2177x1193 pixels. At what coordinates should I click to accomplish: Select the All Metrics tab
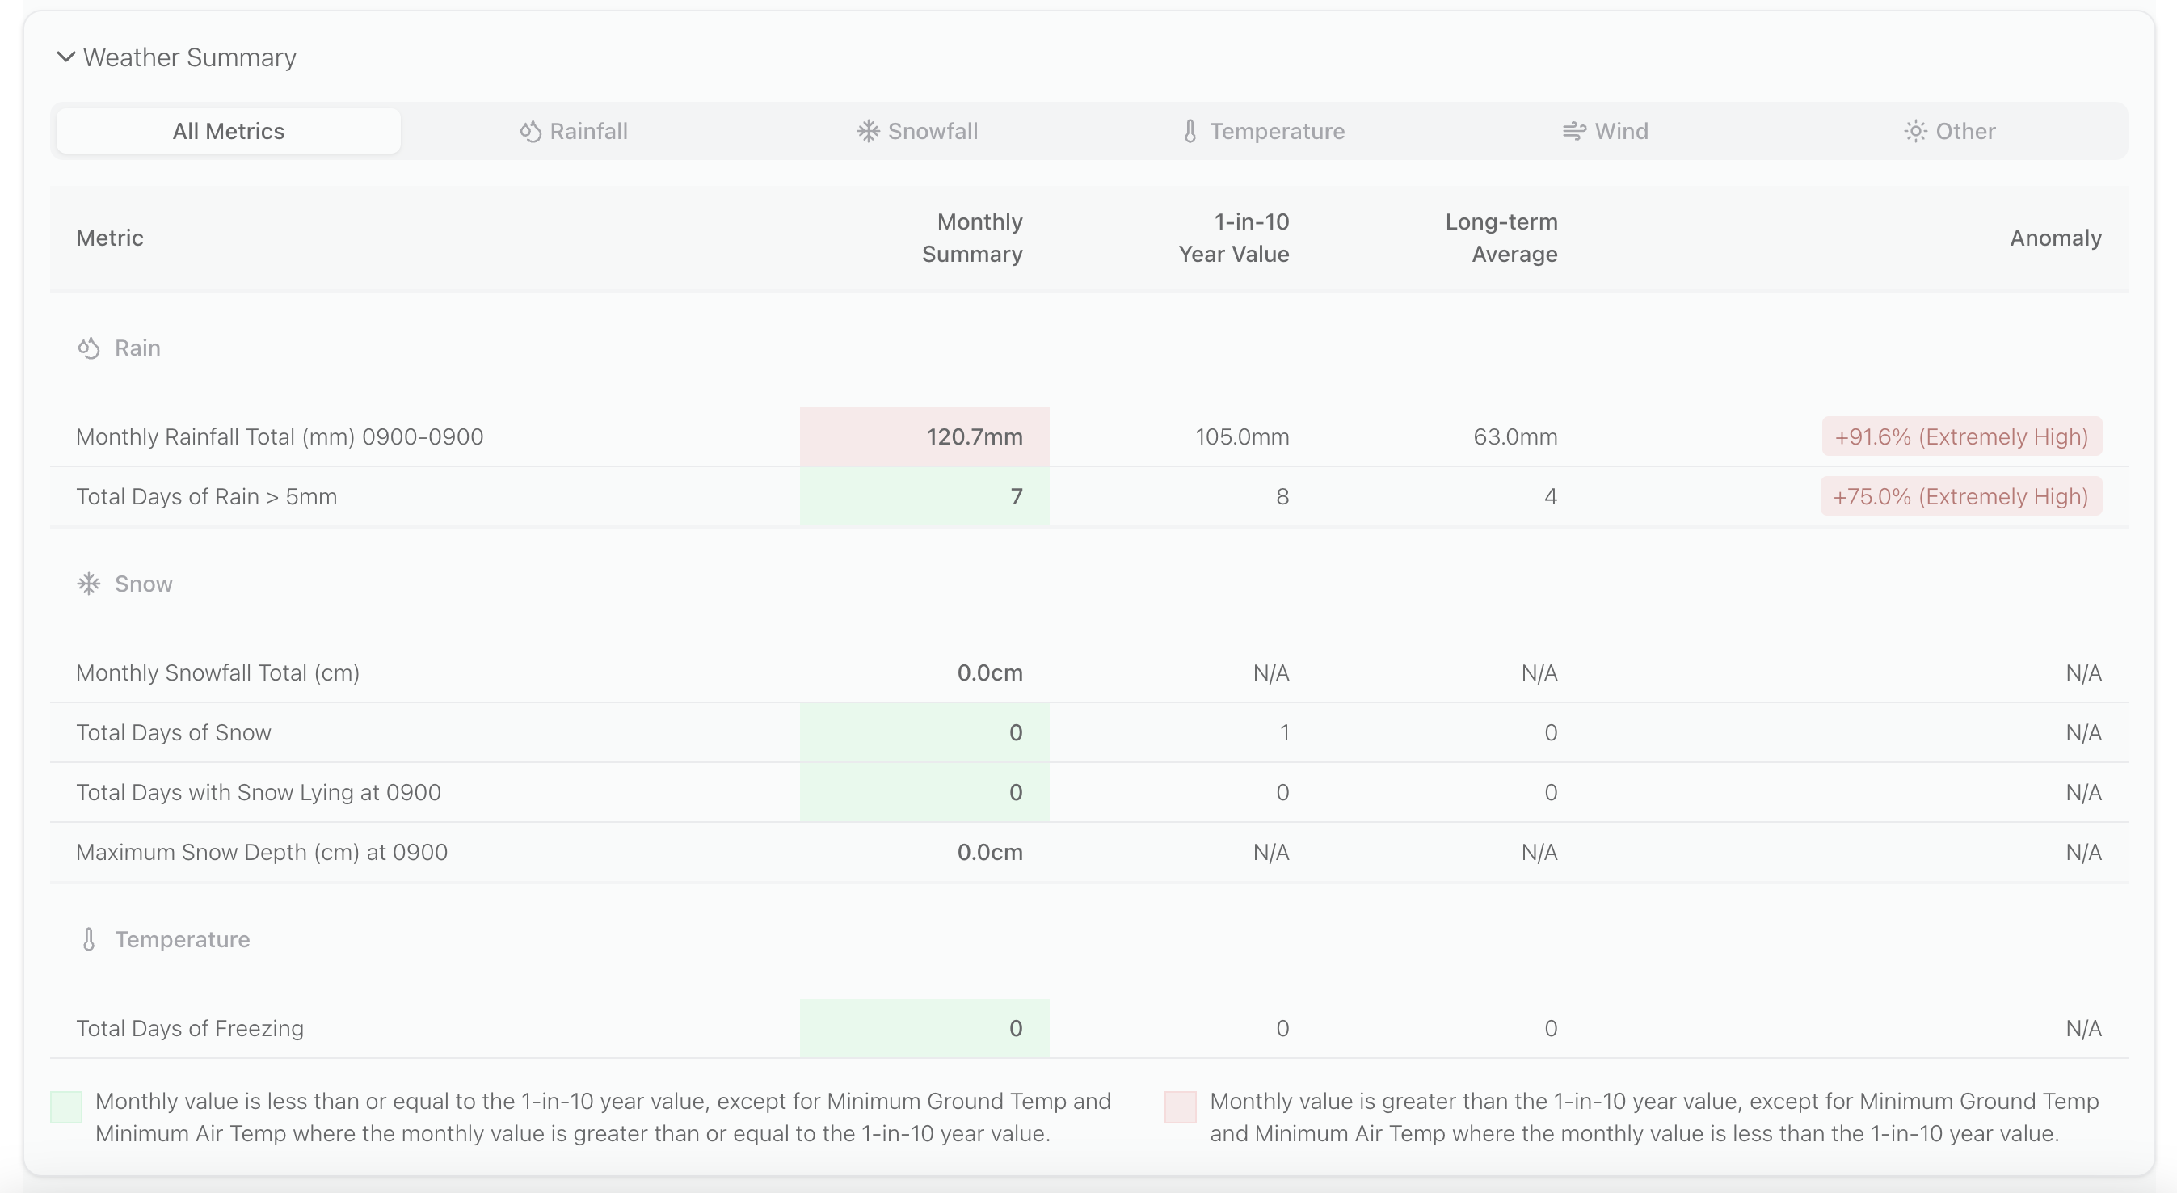(x=228, y=131)
